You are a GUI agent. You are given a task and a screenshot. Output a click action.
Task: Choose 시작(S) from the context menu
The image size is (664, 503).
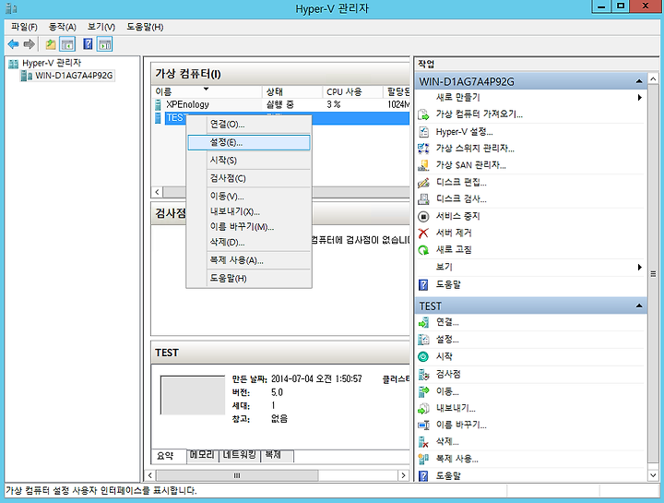pos(249,161)
